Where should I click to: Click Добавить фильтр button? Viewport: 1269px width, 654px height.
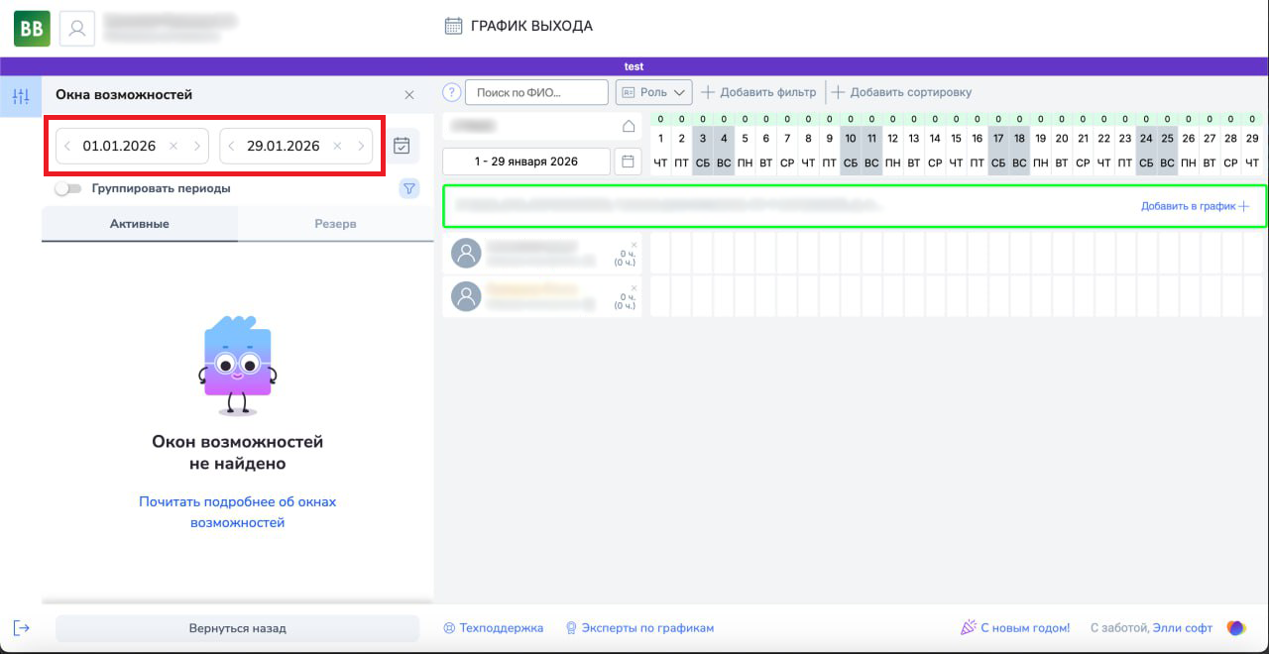[x=758, y=92]
